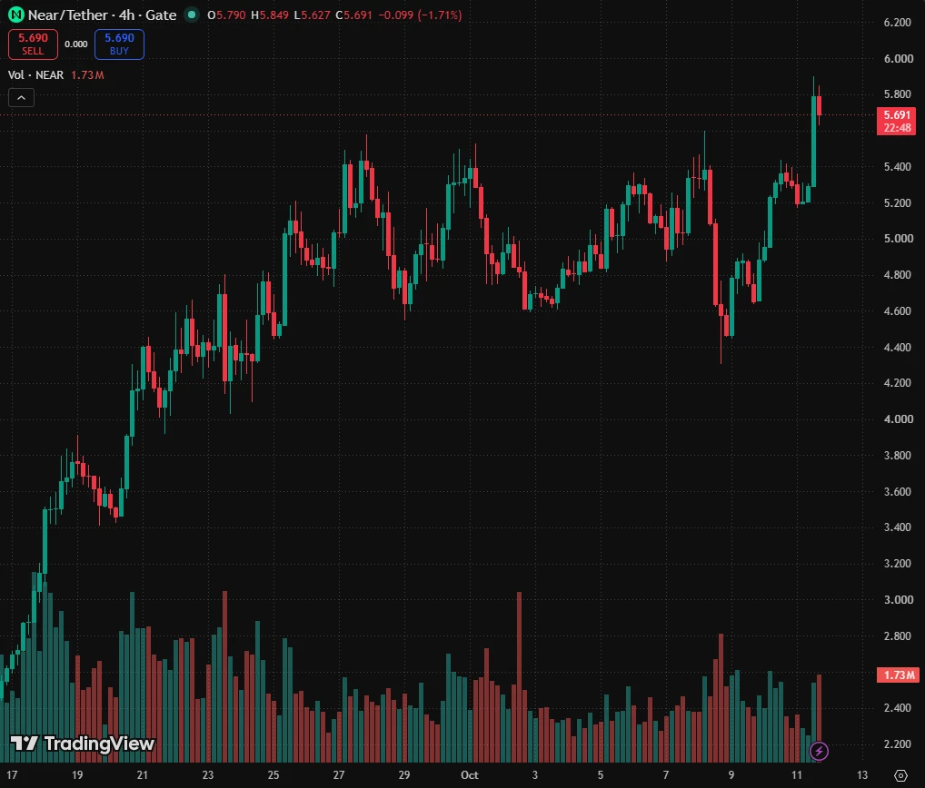Viewport: 925px width, 788px height.
Task: Click the 25 date label on the time axis
Action: pyautogui.click(x=274, y=775)
